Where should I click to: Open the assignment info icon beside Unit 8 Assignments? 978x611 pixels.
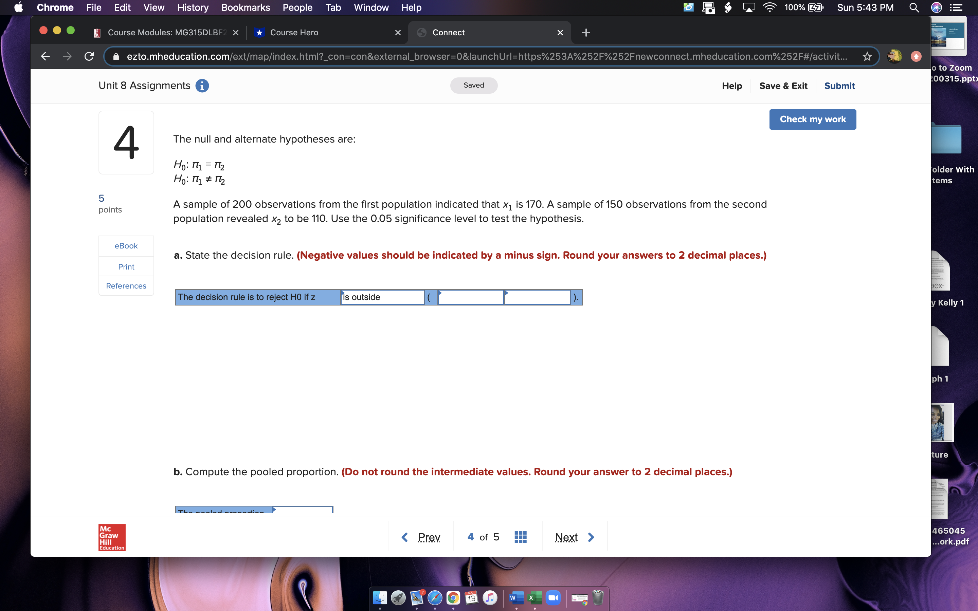(x=202, y=86)
